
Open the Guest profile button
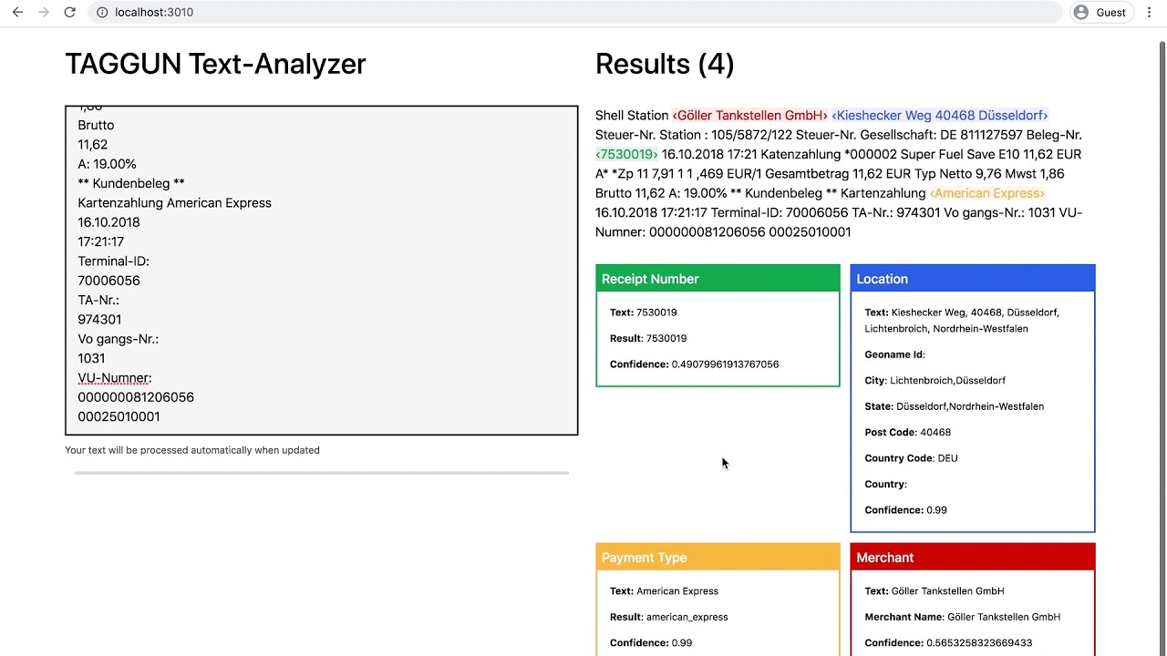pyautogui.click(x=1100, y=12)
